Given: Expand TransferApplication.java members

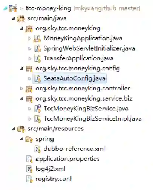Looking at the screenshot, I should click(x=30, y=58).
